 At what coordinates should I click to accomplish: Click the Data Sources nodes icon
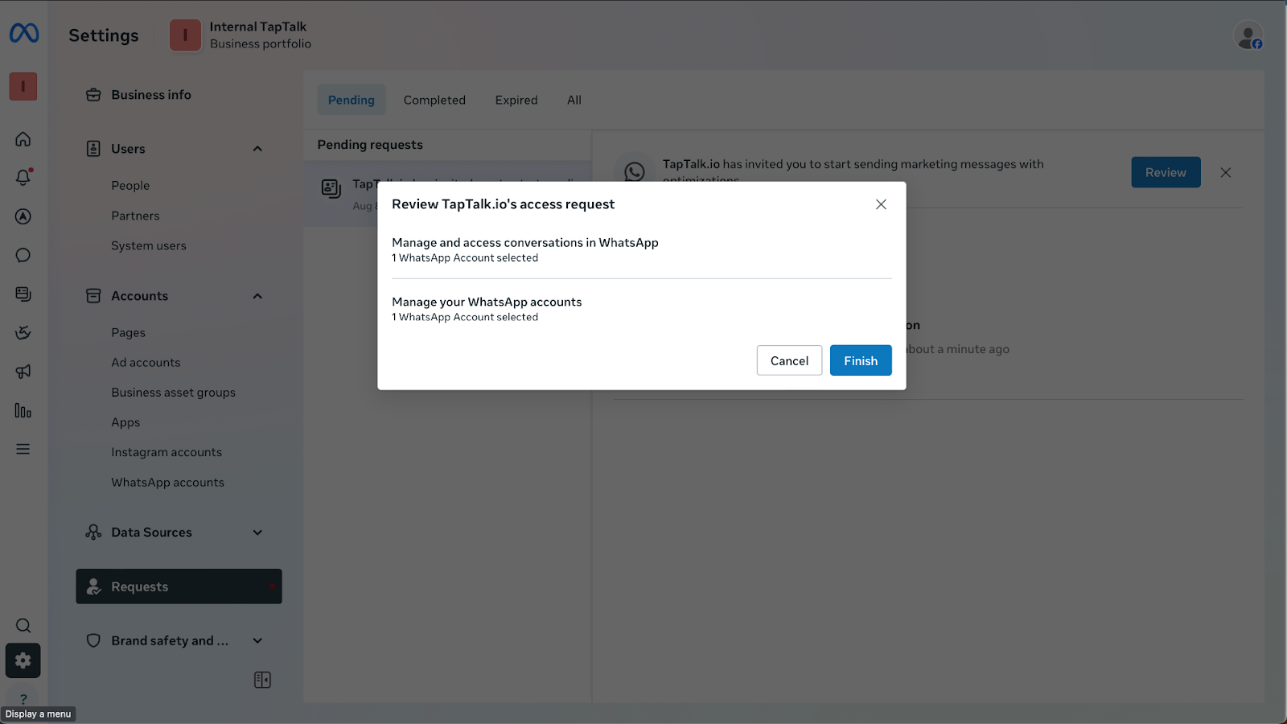[93, 533]
